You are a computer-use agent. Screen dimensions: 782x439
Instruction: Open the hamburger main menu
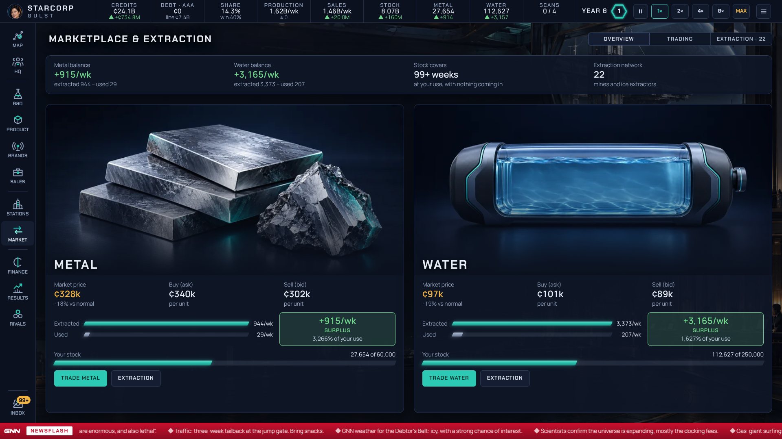pos(763,11)
